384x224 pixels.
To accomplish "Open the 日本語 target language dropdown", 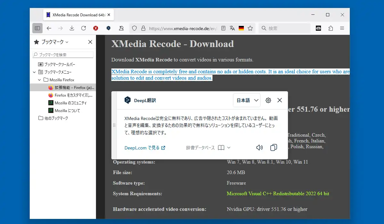I will tap(247, 100).
